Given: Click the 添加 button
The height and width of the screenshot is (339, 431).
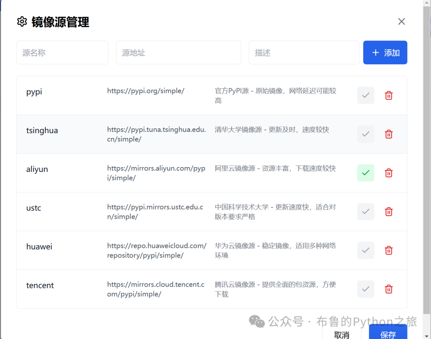Looking at the screenshot, I should click(385, 53).
